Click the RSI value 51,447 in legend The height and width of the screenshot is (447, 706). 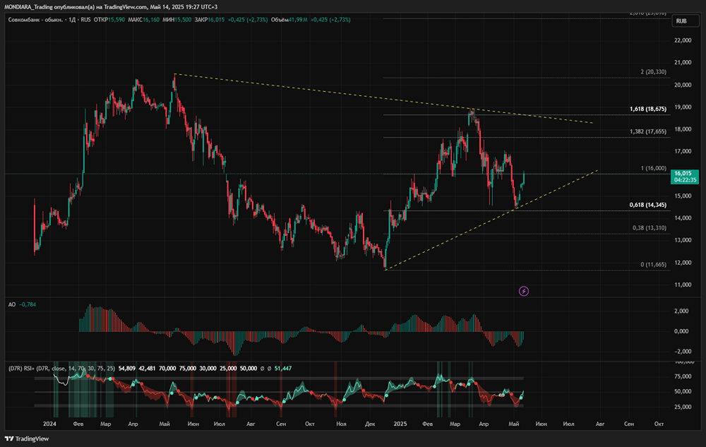[282, 368]
